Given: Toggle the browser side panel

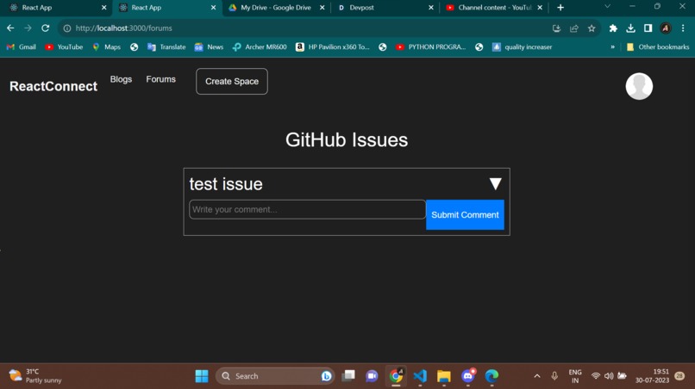Looking at the screenshot, I should [648, 28].
